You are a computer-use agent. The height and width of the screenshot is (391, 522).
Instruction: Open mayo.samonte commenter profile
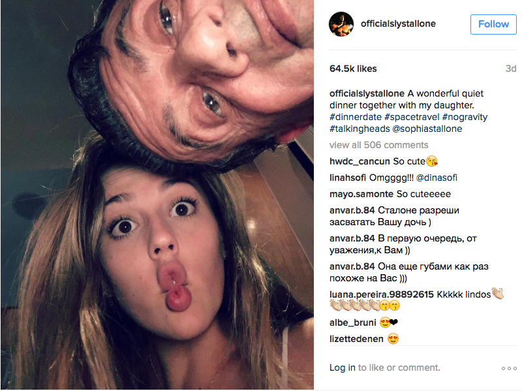click(x=361, y=194)
